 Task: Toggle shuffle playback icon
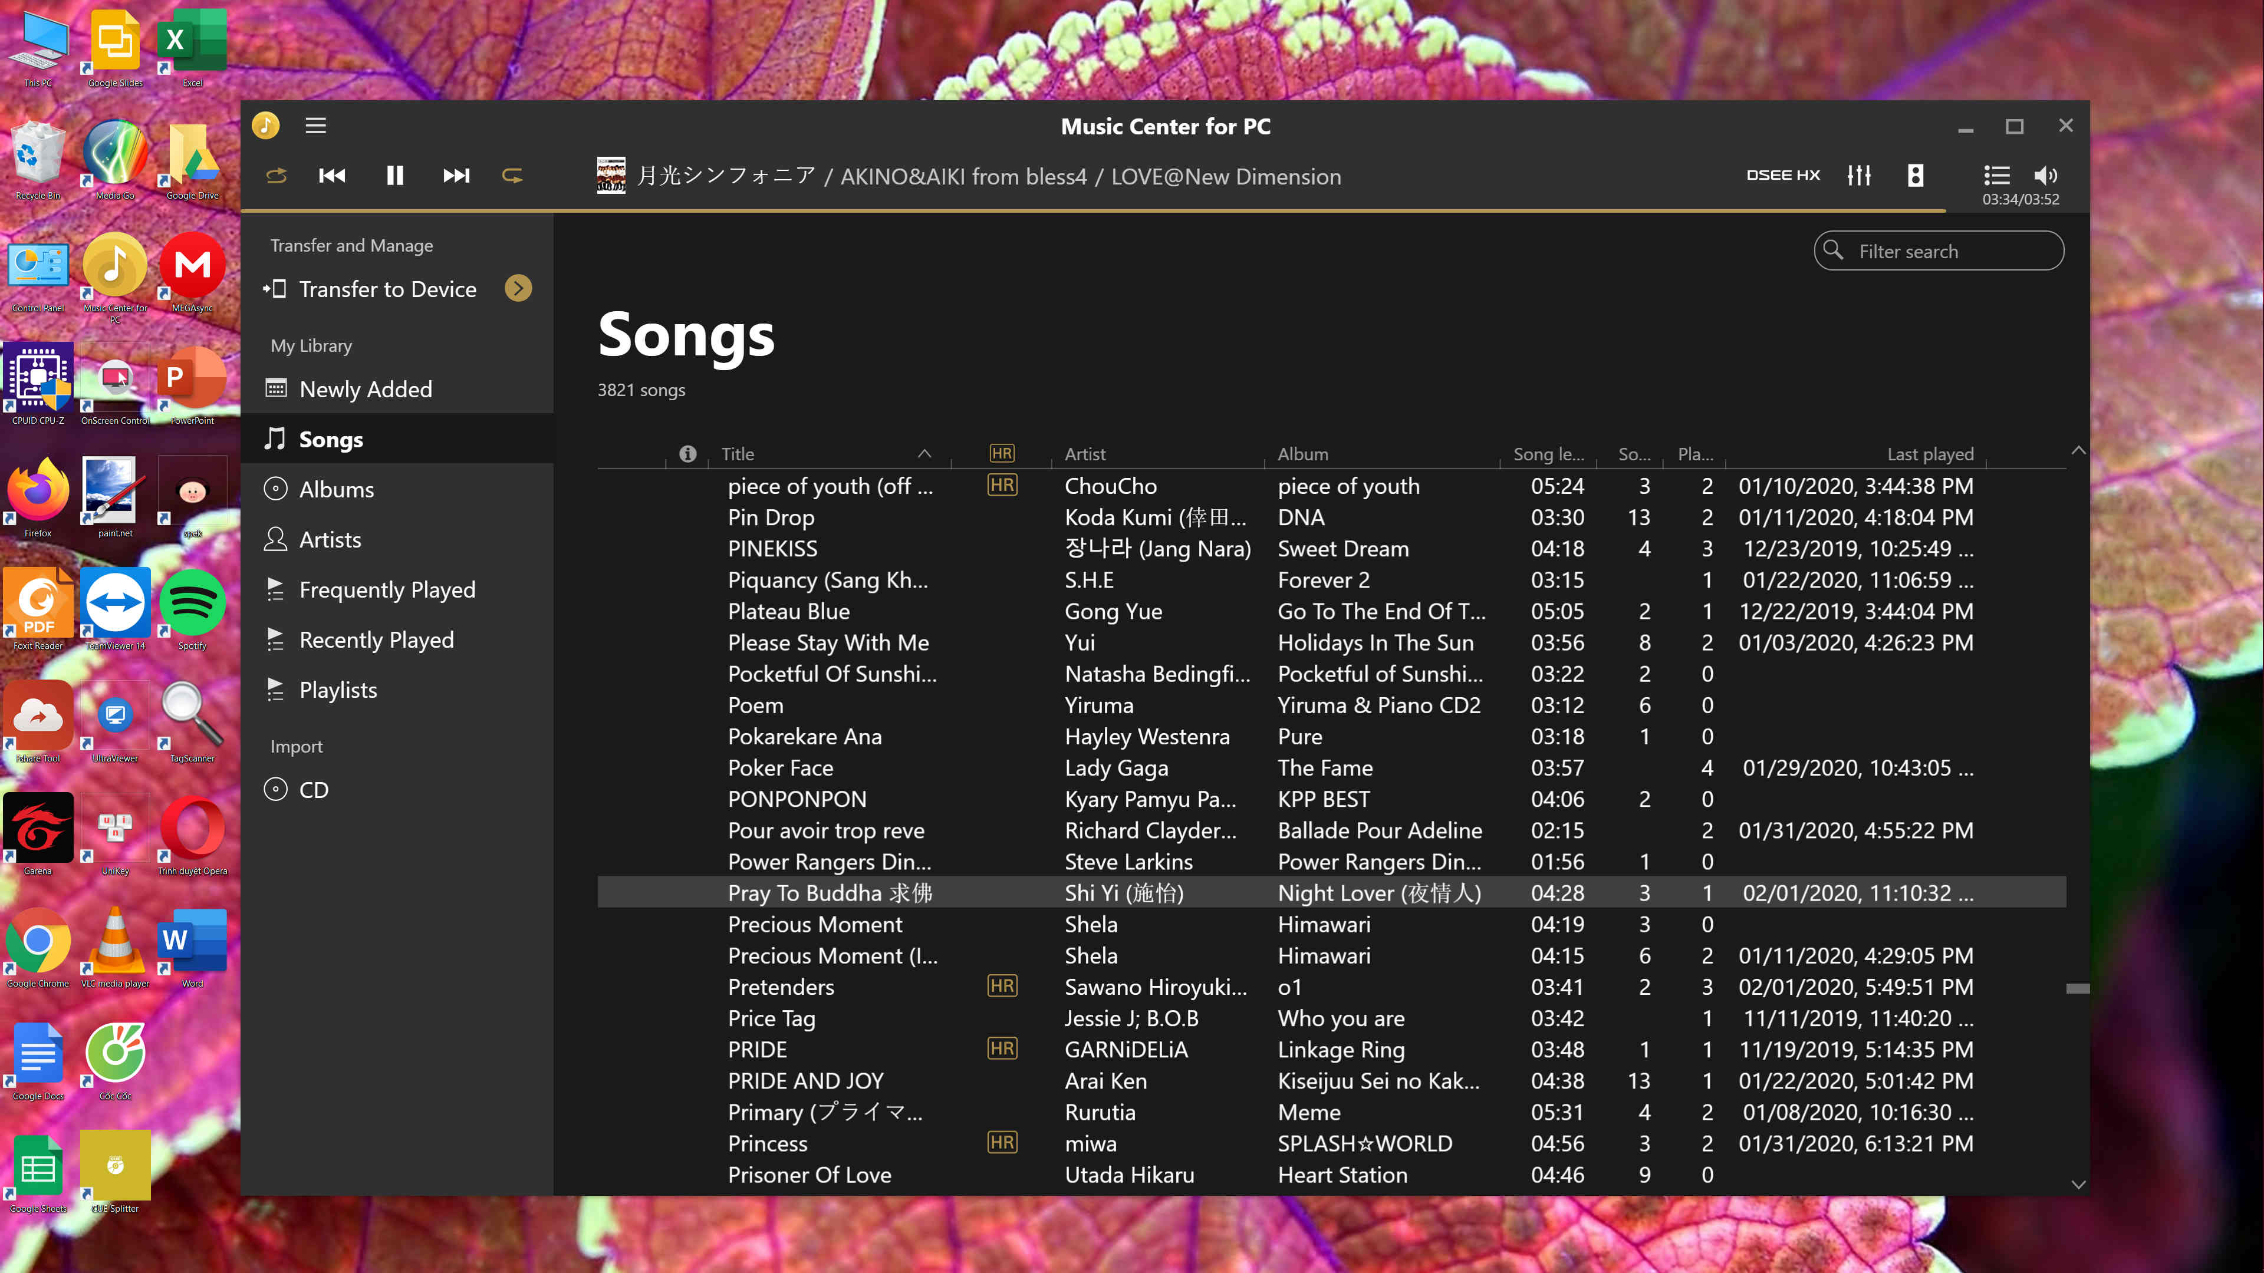277,176
